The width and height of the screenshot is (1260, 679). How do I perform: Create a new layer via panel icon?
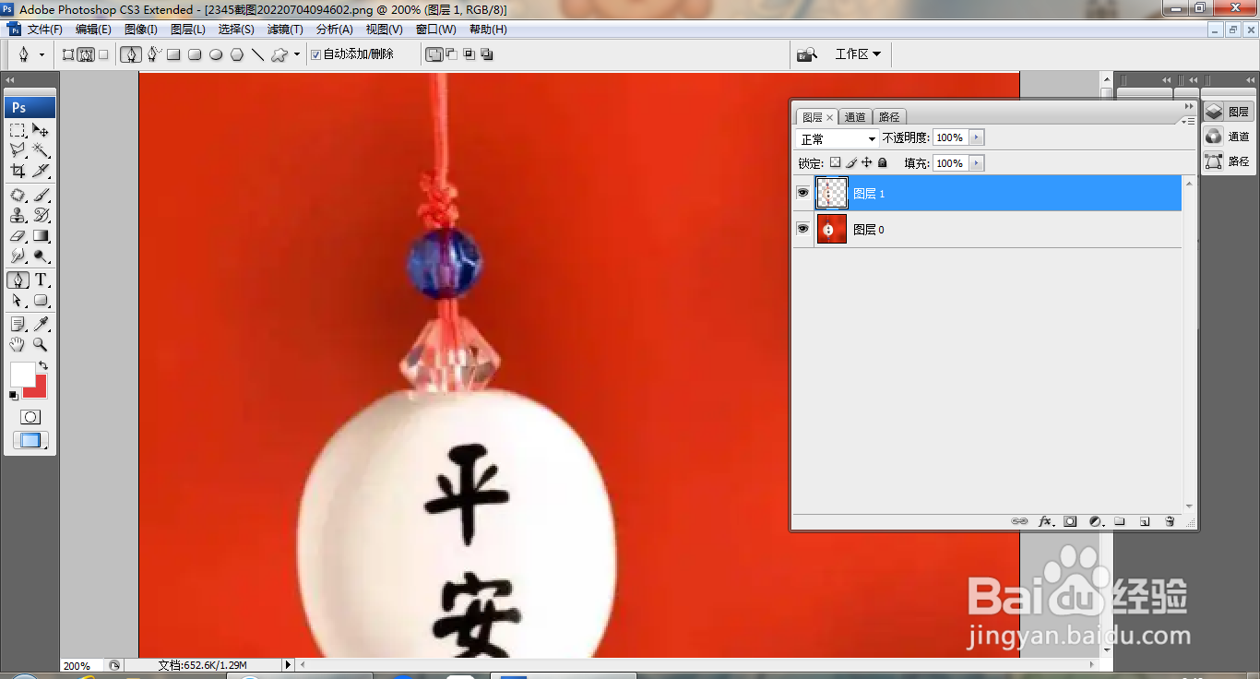click(1145, 521)
